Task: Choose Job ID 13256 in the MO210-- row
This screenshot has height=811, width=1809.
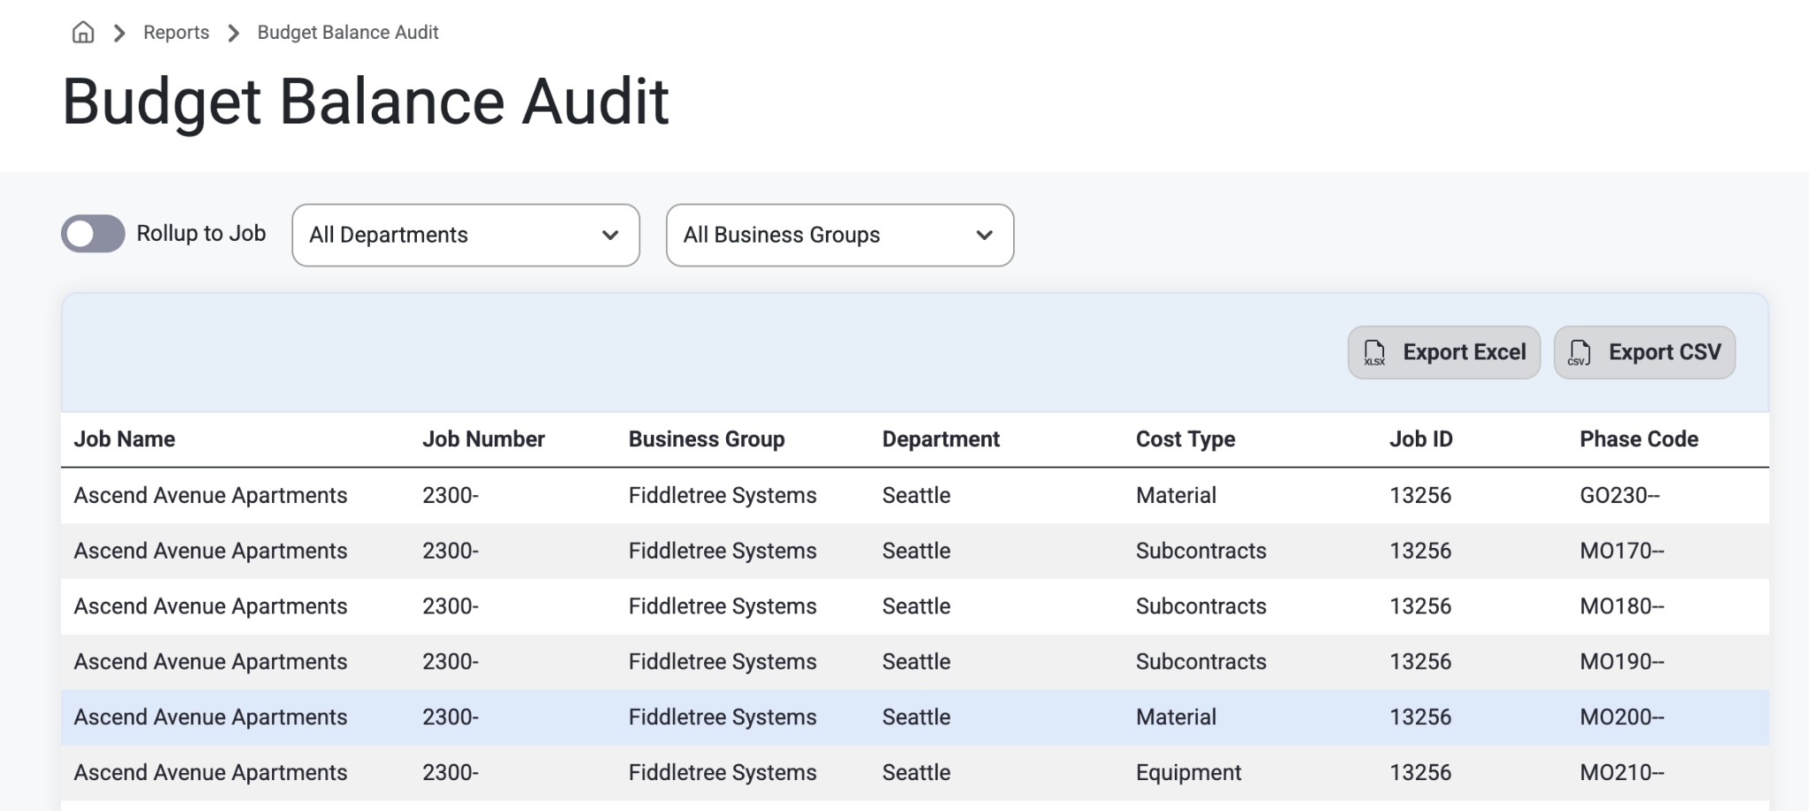Action: tap(1420, 773)
